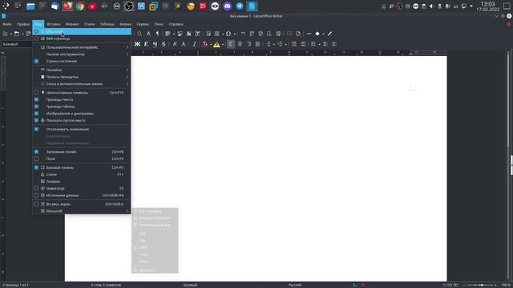Open the Таблица menu

(107, 24)
